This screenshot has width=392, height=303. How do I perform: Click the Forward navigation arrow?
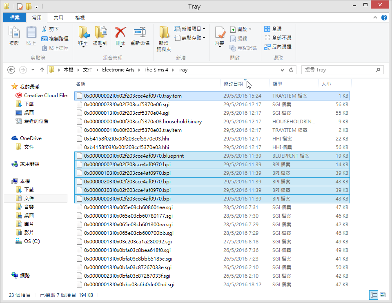(23, 70)
